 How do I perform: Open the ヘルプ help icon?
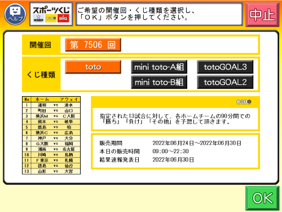(x=15, y=14)
